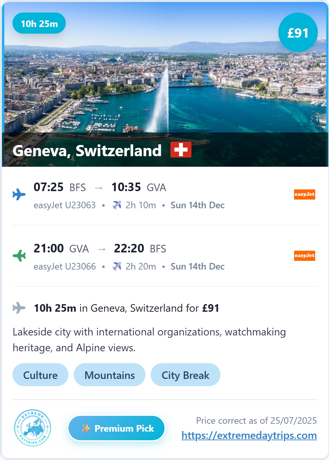Screen dimensions: 329x460
Task: Click the £91 price badge
Action: (298, 33)
